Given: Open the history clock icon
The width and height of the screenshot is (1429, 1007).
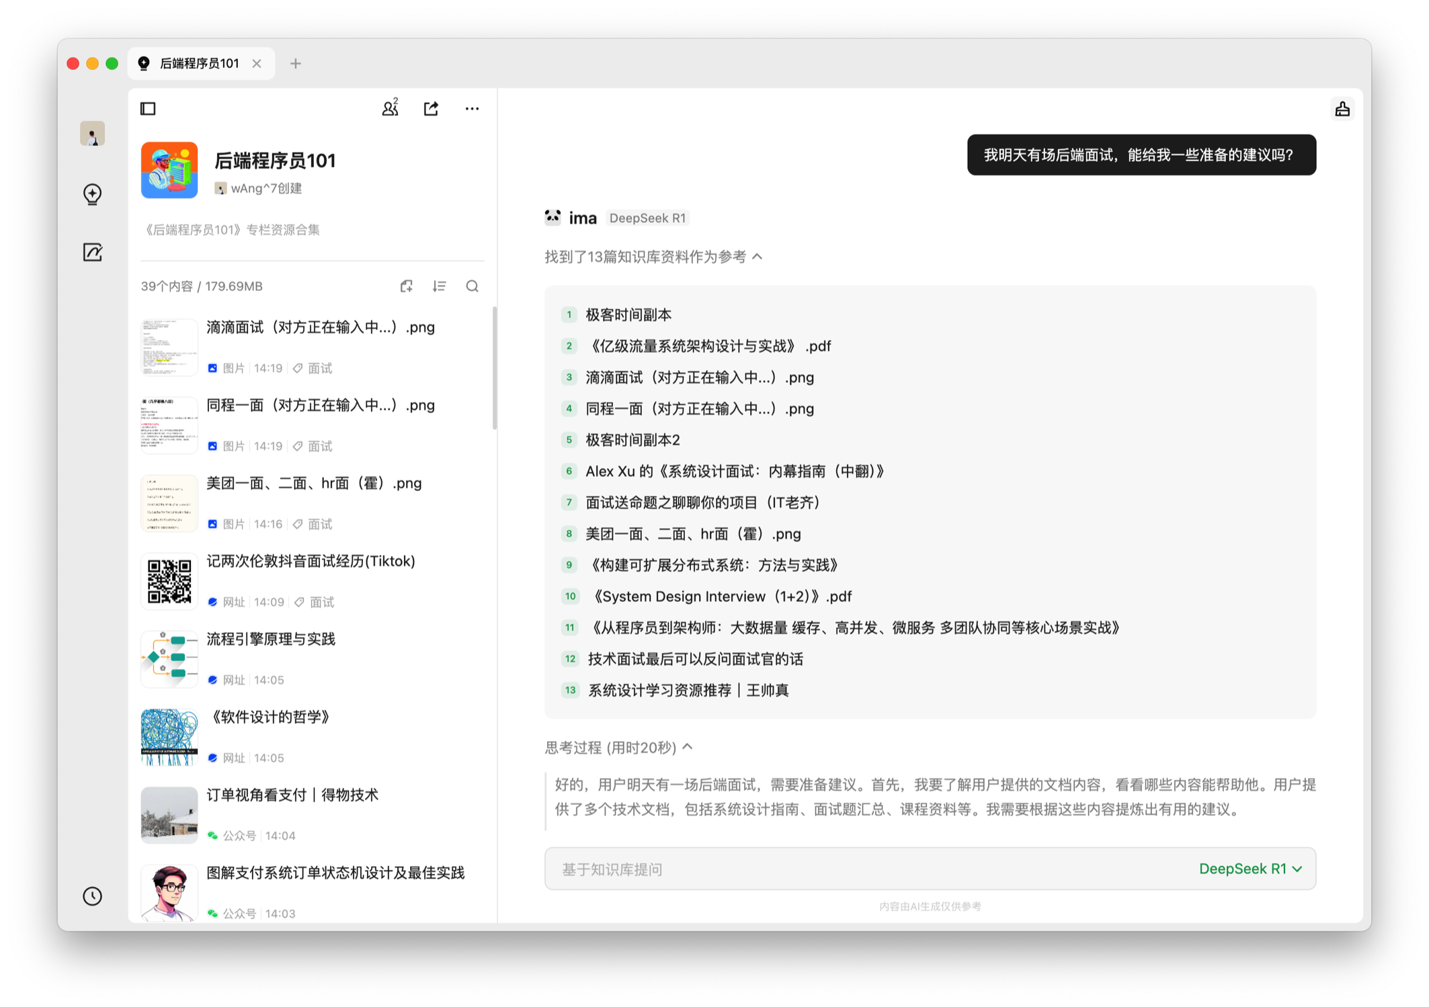Looking at the screenshot, I should tap(93, 896).
